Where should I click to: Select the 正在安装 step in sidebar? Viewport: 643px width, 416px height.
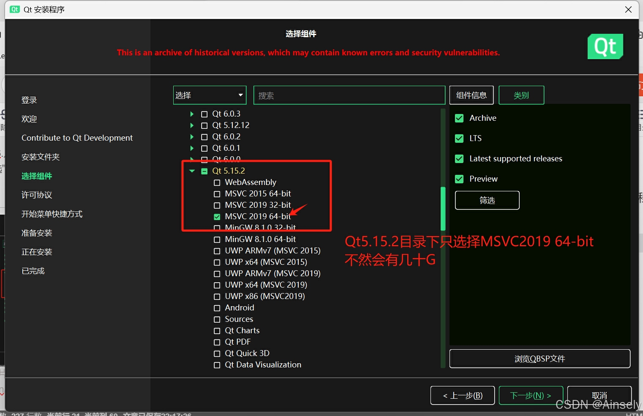coord(37,252)
